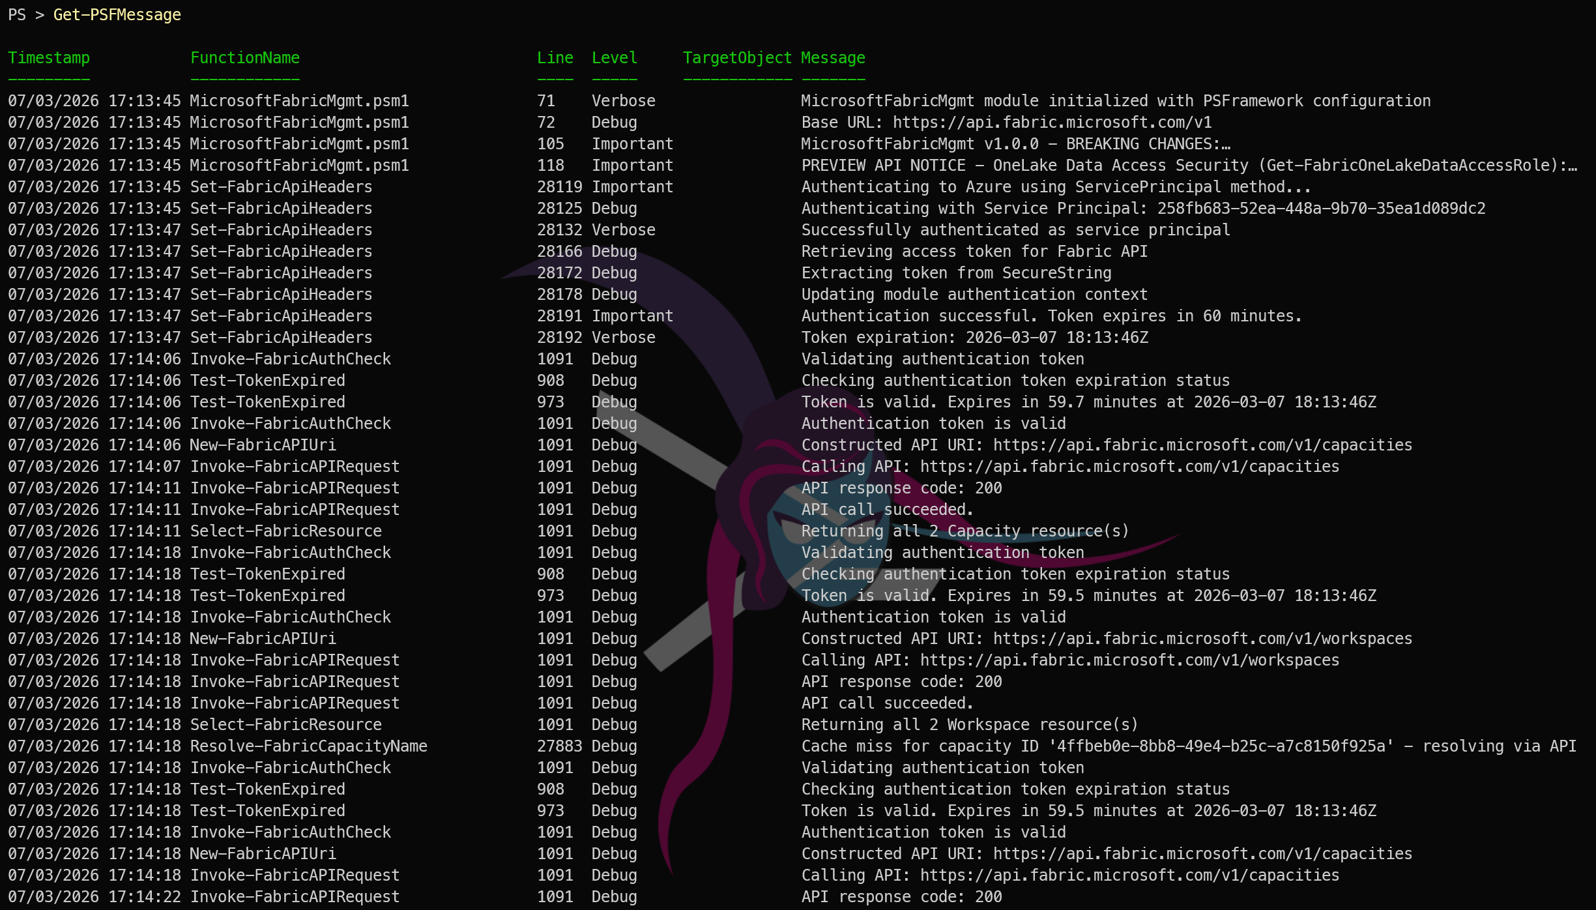Click 'API response code: 200' at 17:14:22
1596x910 pixels.
coord(901,896)
